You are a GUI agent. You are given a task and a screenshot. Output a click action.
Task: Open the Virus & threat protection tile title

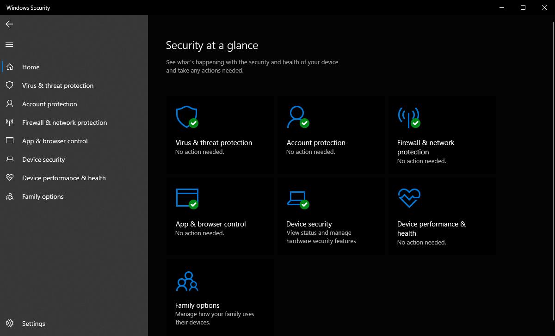click(x=214, y=143)
